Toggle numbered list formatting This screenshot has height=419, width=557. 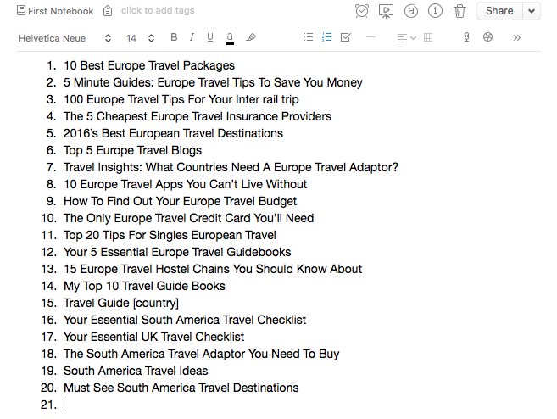click(326, 37)
